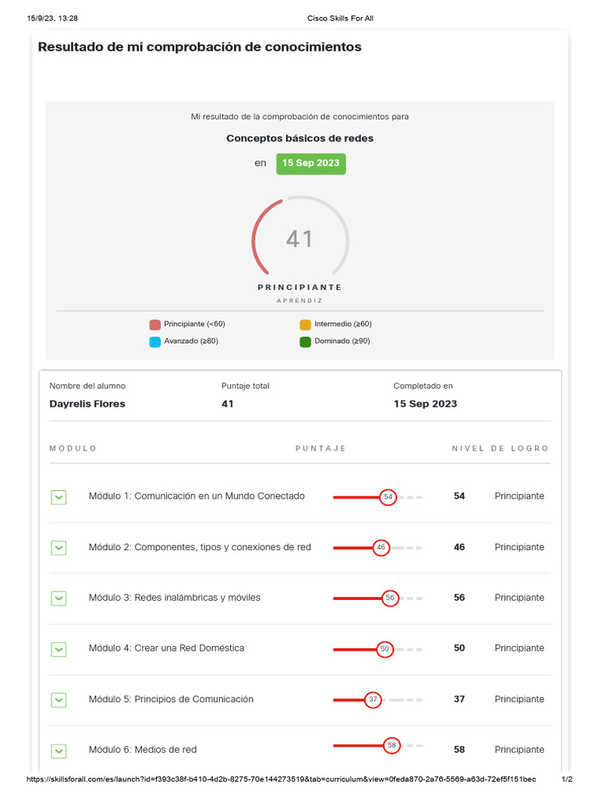Click the green Dominado legend swatch
The width and height of the screenshot is (599, 798).
[305, 341]
